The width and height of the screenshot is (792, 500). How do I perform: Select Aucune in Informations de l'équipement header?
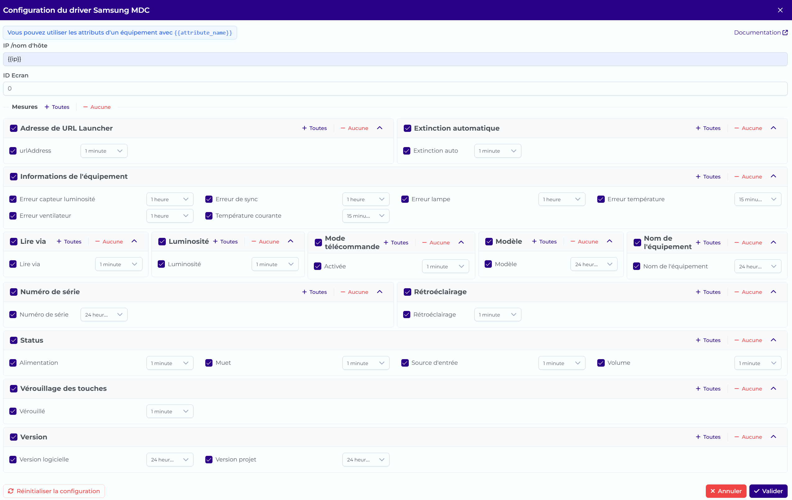(748, 177)
